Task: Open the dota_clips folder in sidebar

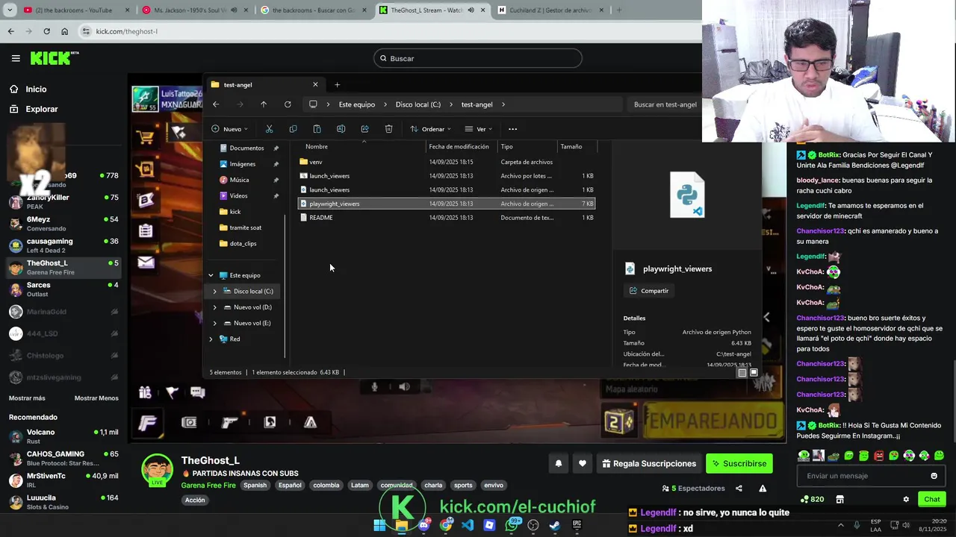Action: (x=243, y=243)
